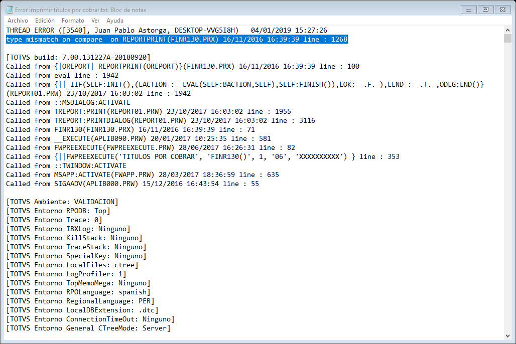Click the 'LocalFiles: ctree' line
This screenshot has width=516, height=344.
(x=72, y=265)
